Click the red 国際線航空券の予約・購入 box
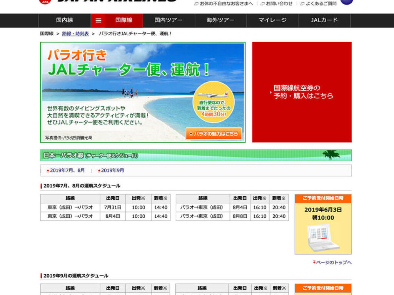Image resolution: width=394 pixels, height=295 pixels. (x=302, y=92)
